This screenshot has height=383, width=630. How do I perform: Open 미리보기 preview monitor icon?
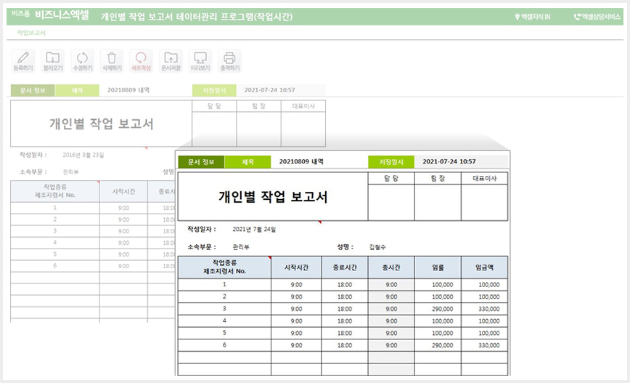(200, 61)
